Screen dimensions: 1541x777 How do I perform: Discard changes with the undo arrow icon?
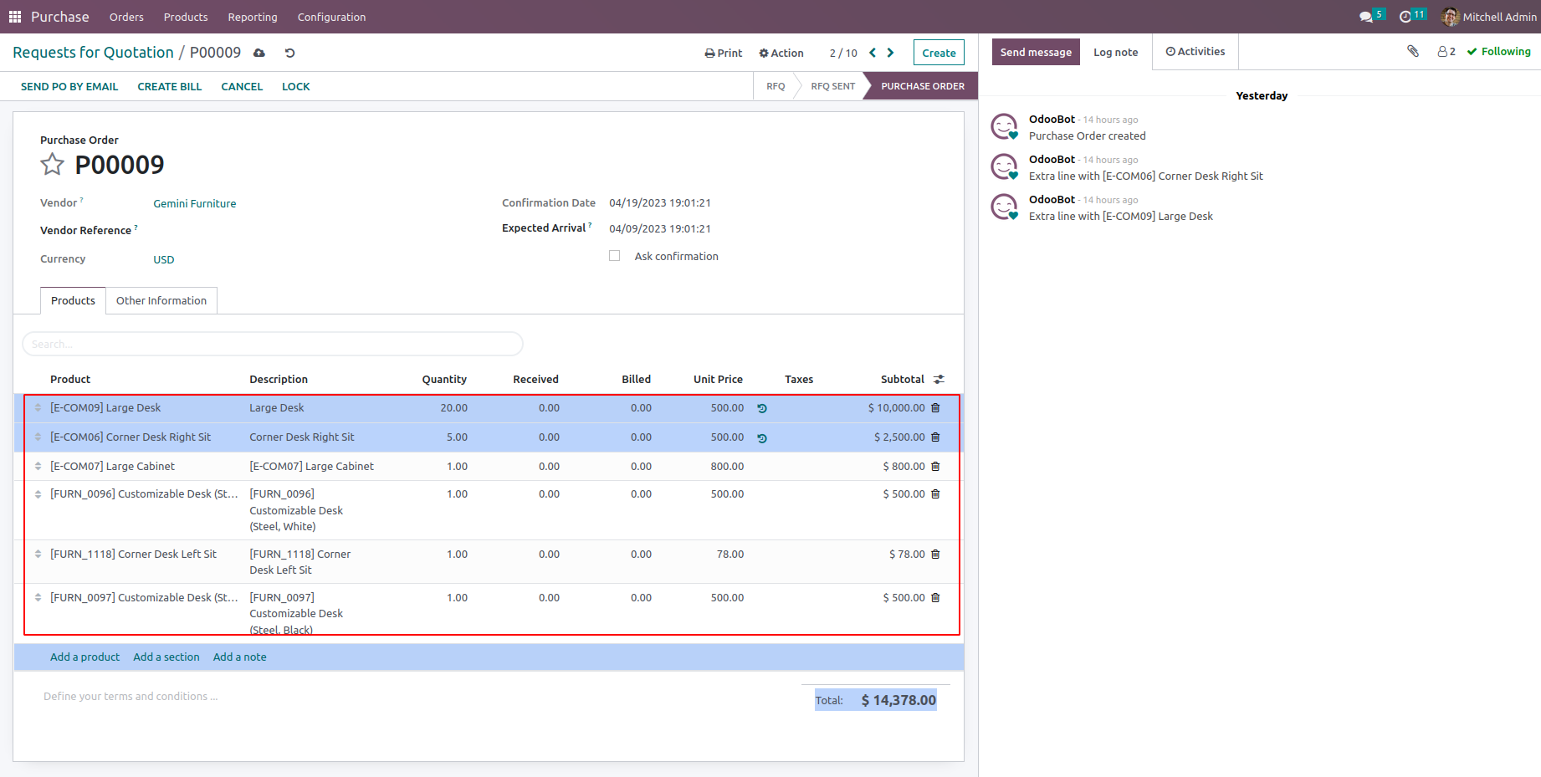[289, 53]
